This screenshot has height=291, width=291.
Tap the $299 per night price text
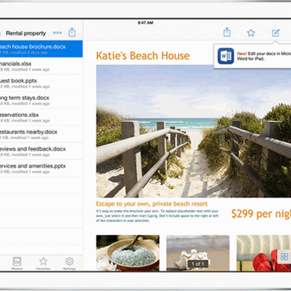pos(261,214)
